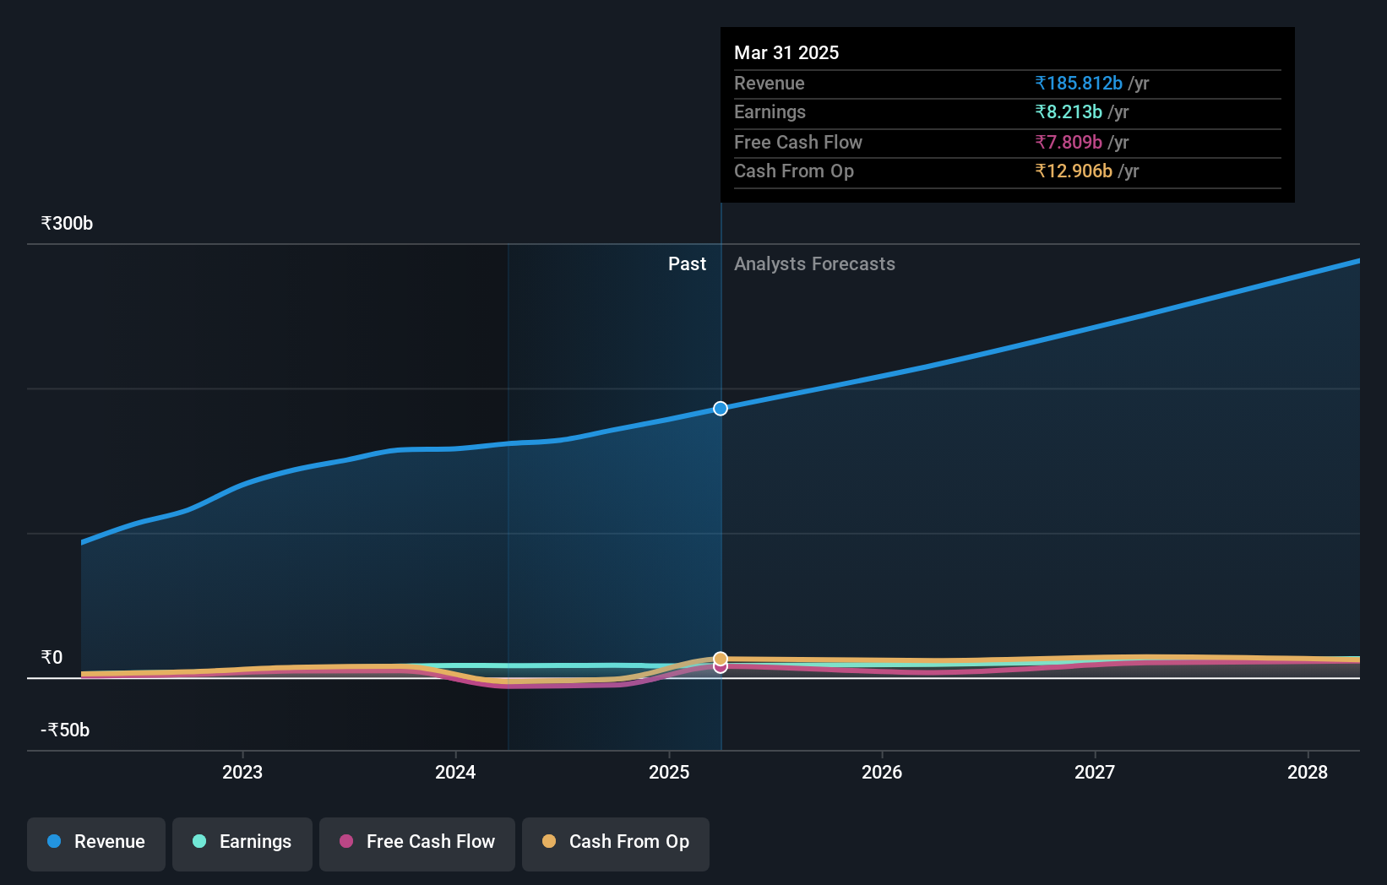This screenshot has height=885, width=1387.
Task: Click the 2026 x-axis label
Action: coord(882,772)
